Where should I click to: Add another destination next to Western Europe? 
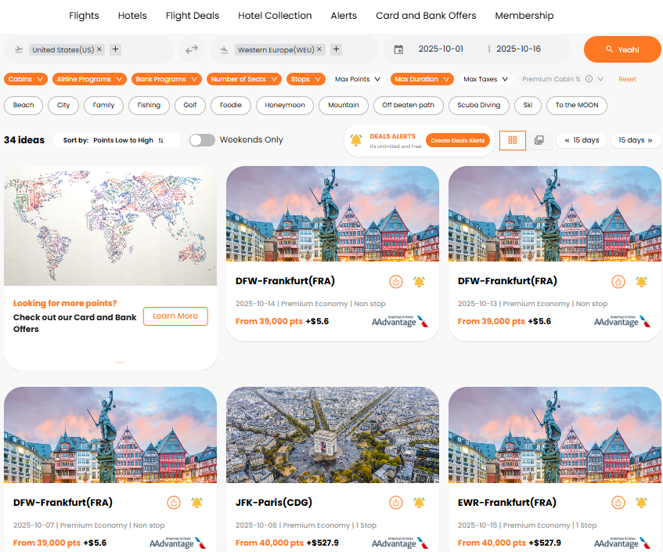point(336,49)
